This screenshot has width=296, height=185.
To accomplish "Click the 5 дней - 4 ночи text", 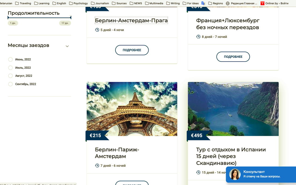I will (112, 30).
